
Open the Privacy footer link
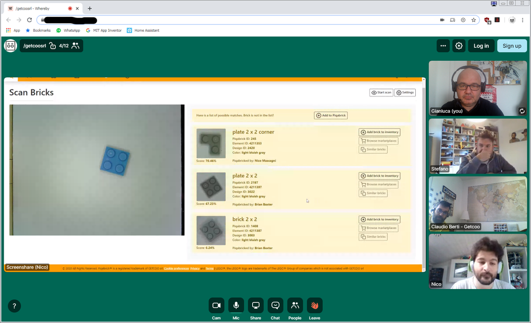click(x=195, y=268)
